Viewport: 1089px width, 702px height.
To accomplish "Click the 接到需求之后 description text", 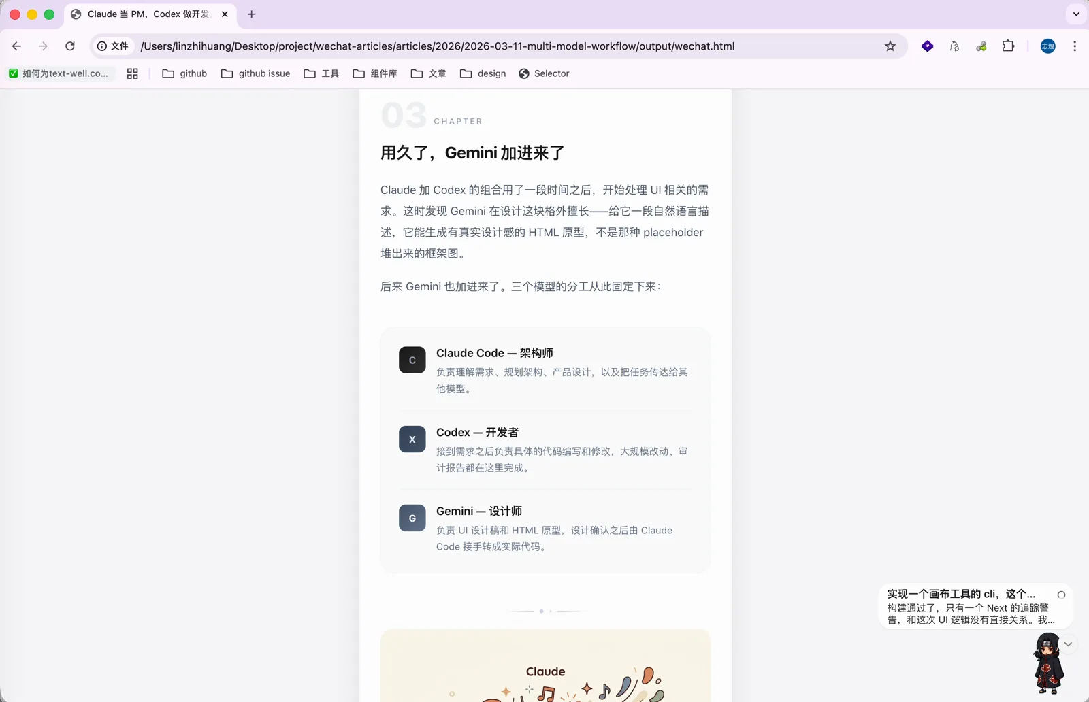I will (562, 460).
